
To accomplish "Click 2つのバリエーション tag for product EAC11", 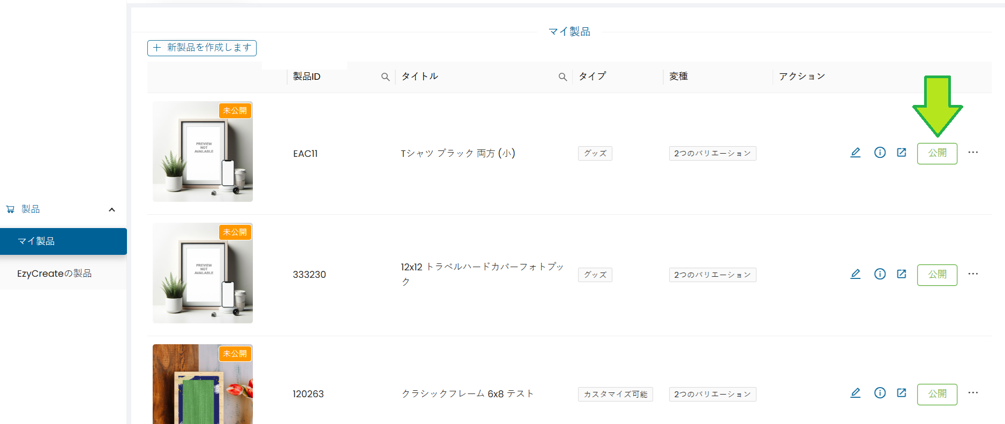I will coord(712,154).
